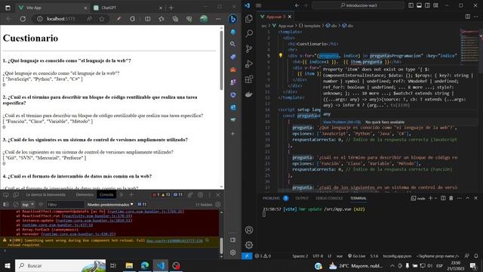Go back with VS Code navigation arrow
This screenshot has height=272, width=483.
(297, 5)
